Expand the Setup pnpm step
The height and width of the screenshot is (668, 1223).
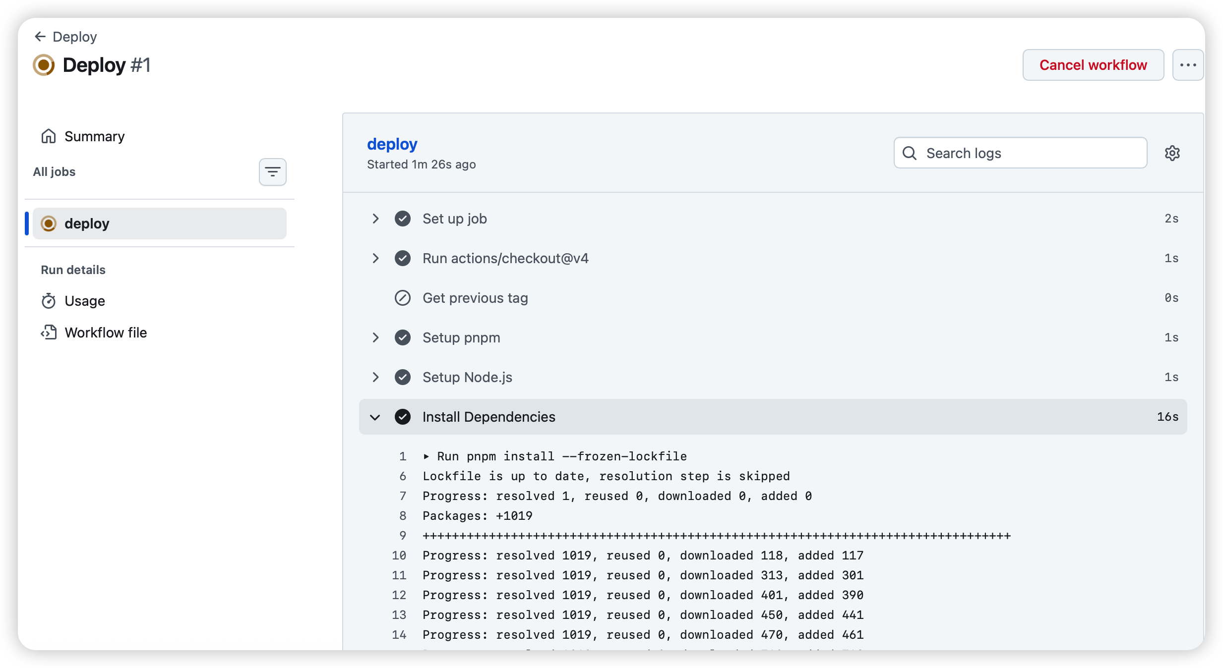(x=375, y=337)
